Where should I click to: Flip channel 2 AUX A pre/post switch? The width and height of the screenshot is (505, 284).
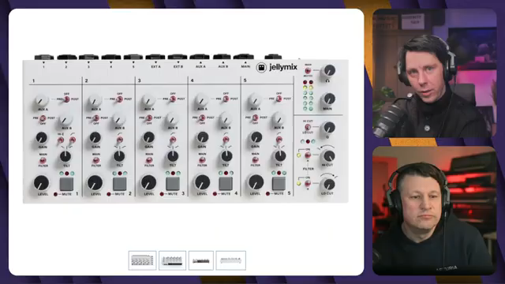(x=120, y=99)
